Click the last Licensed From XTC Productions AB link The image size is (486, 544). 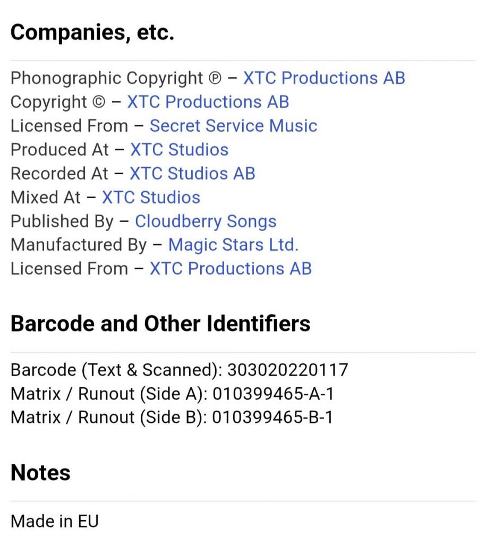coord(231,269)
